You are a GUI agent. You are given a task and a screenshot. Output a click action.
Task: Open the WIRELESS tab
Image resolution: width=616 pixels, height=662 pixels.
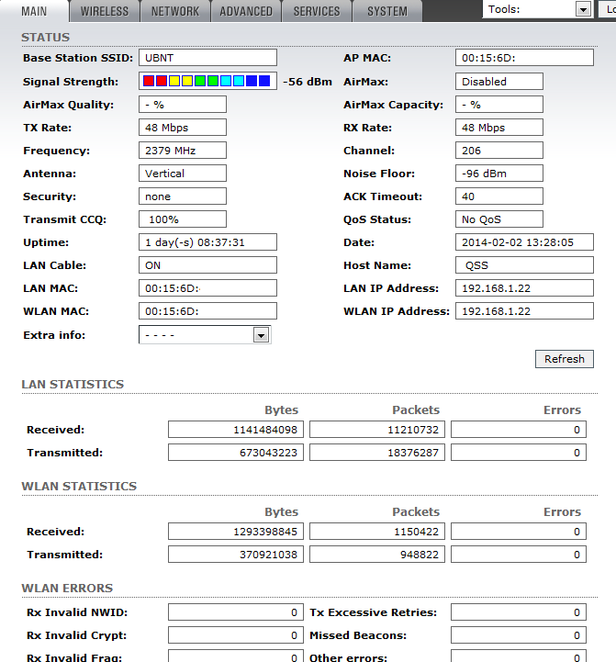point(105,11)
